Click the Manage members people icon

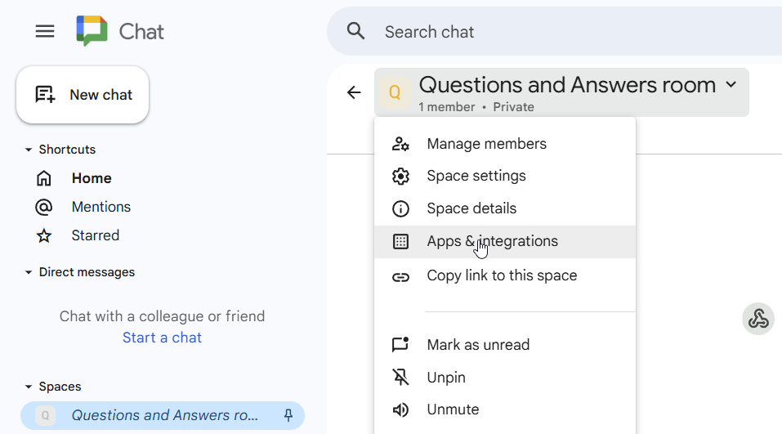coord(400,144)
